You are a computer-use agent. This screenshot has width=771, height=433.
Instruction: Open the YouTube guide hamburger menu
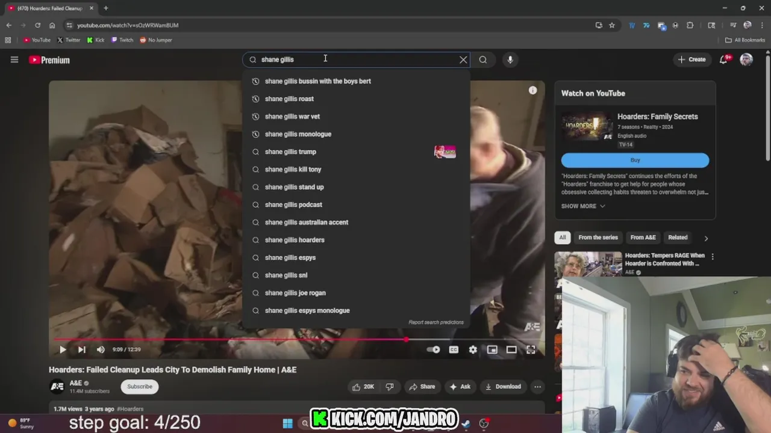pyautogui.click(x=14, y=60)
